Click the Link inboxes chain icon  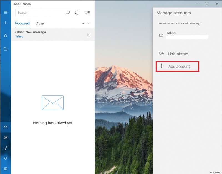pos(162,54)
